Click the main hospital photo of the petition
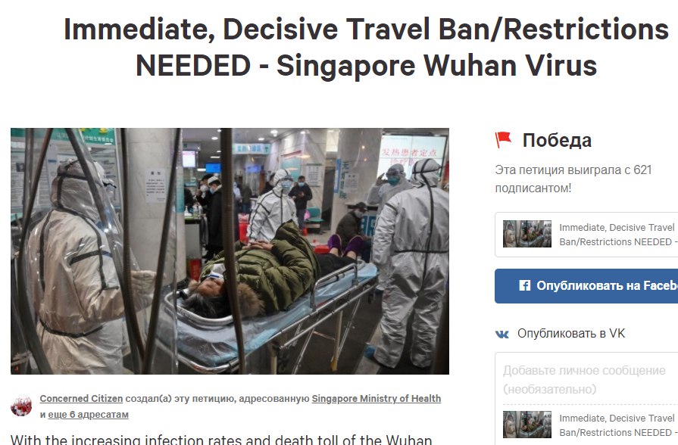 (230, 251)
